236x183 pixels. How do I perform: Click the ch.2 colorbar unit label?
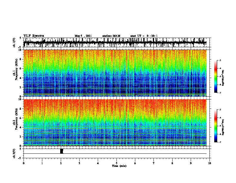point(223,127)
